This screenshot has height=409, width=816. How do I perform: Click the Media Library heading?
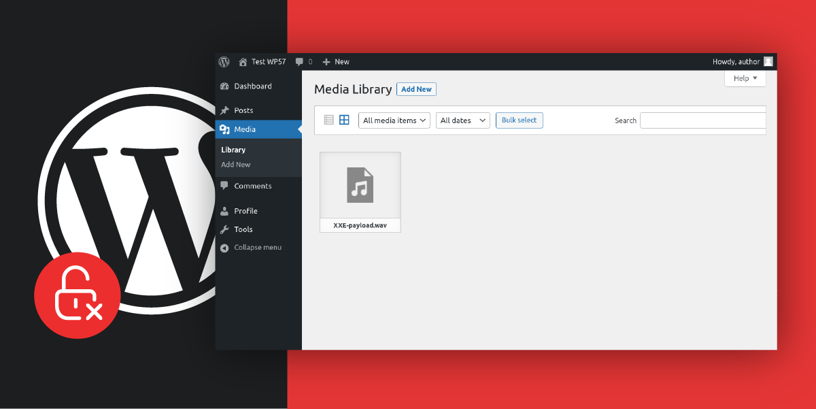click(353, 89)
